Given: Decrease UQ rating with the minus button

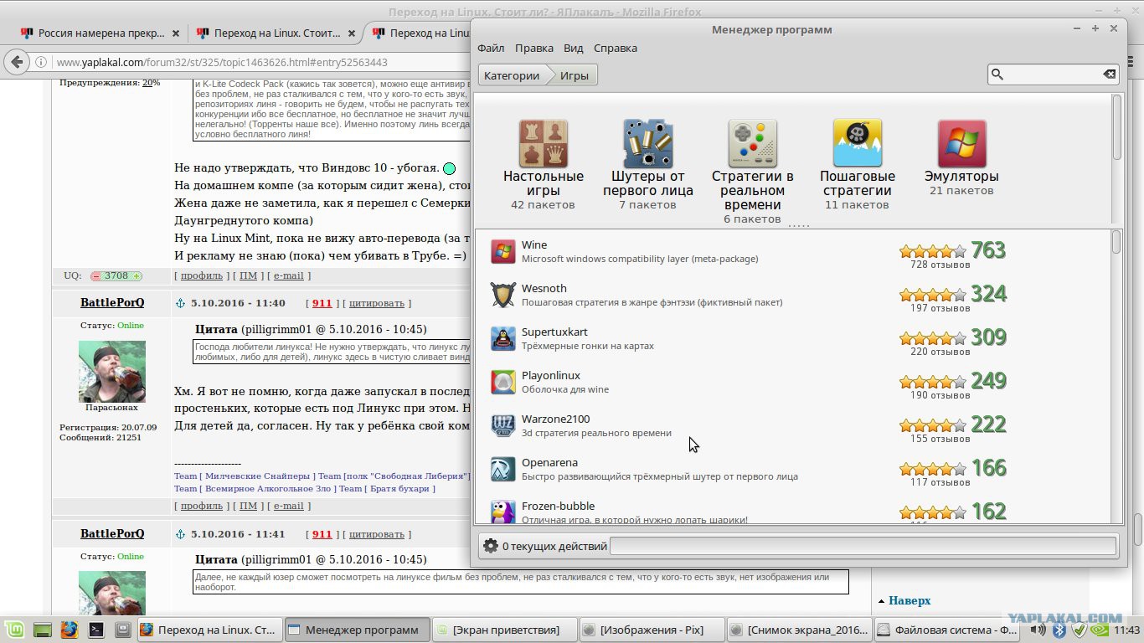Looking at the screenshot, I should (x=96, y=275).
